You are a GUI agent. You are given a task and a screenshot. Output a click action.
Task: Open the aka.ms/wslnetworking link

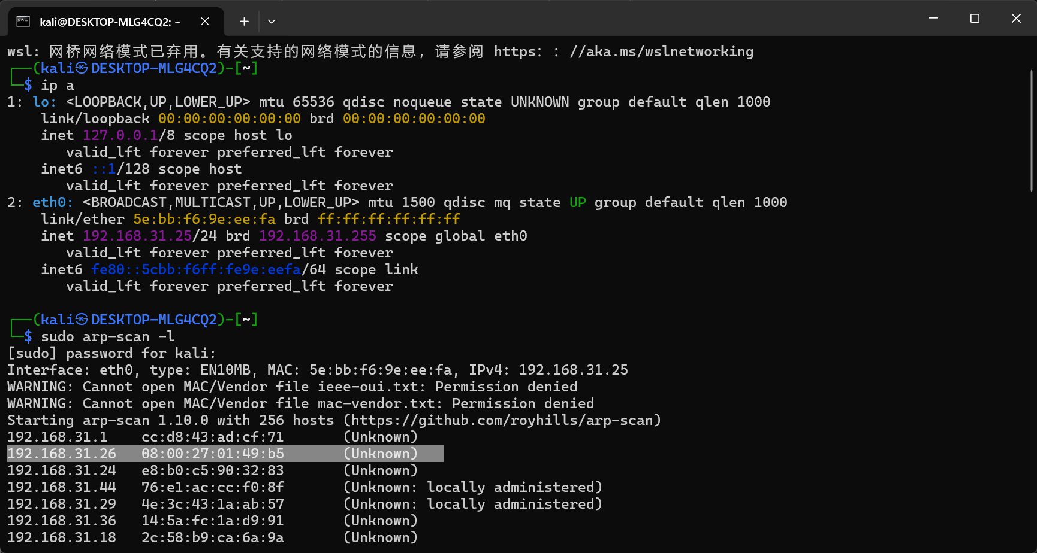[661, 52]
